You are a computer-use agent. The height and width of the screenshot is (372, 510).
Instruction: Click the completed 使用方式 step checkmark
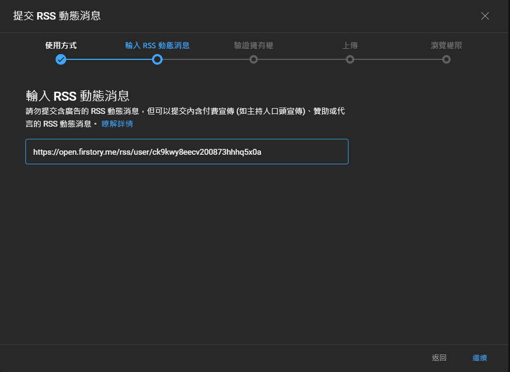pyautogui.click(x=61, y=59)
